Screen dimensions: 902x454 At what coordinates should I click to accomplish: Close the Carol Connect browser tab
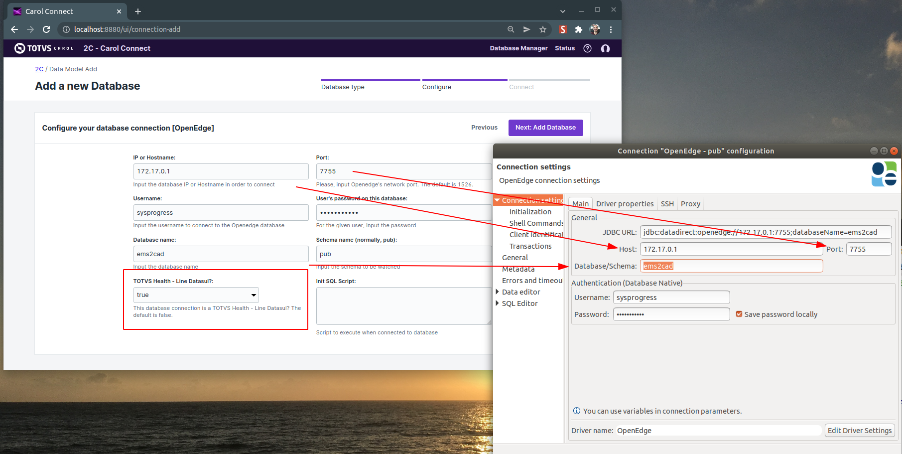tap(119, 11)
